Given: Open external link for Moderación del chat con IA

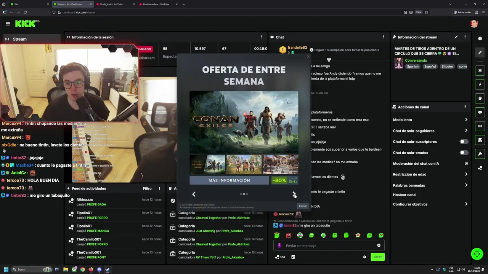Looking at the screenshot, I should coord(466,164).
